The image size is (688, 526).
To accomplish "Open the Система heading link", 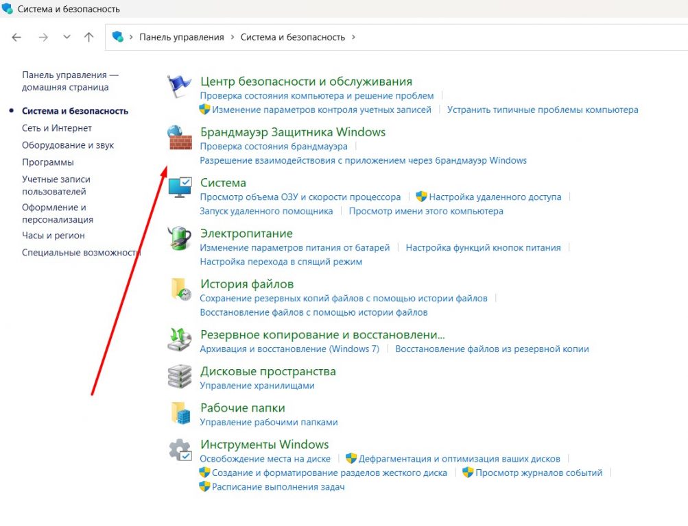I will tap(224, 183).
